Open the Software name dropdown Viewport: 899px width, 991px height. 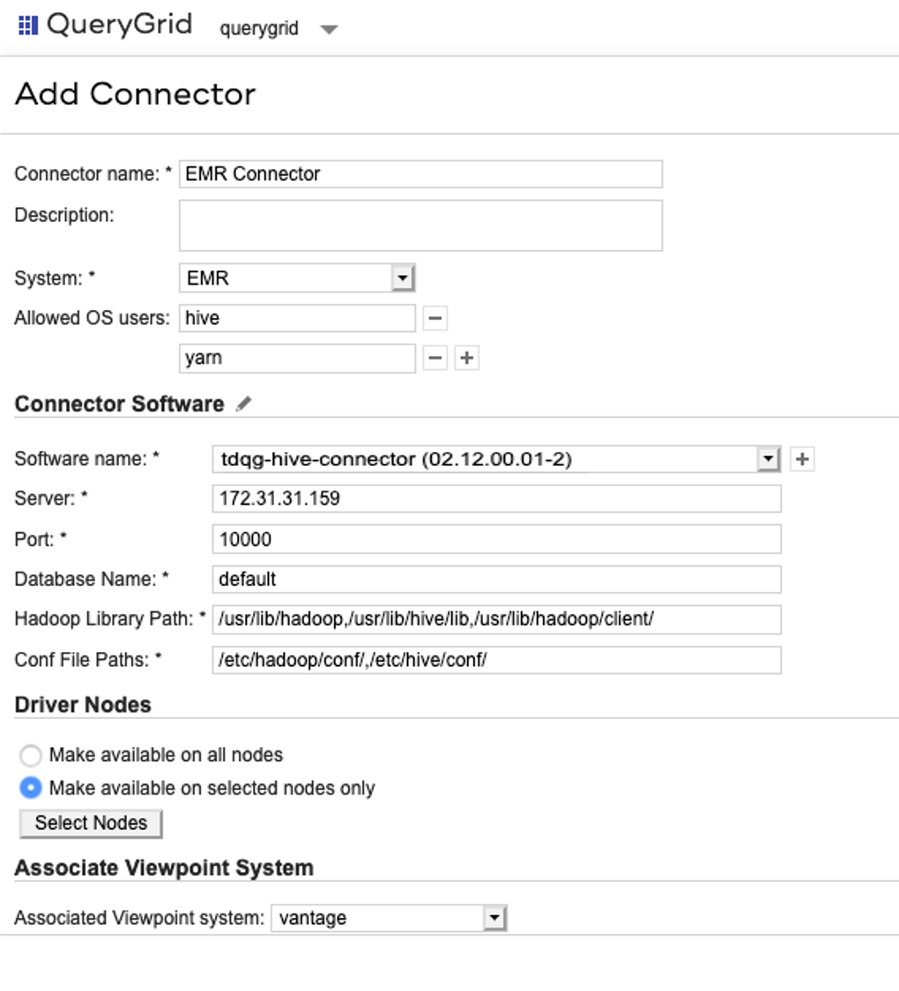tap(769, 459)
